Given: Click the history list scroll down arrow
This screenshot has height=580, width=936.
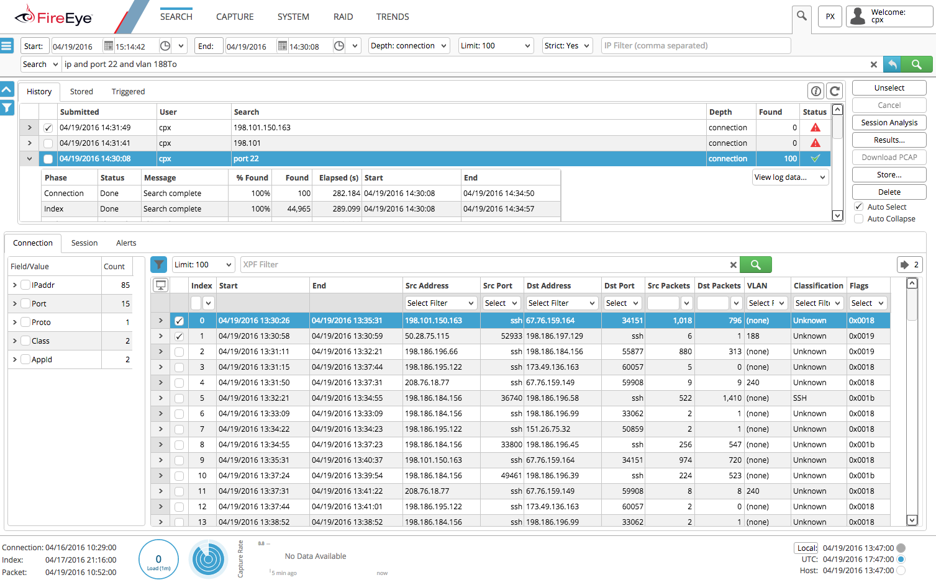Looking at the screenshot, I should (837, 216).
